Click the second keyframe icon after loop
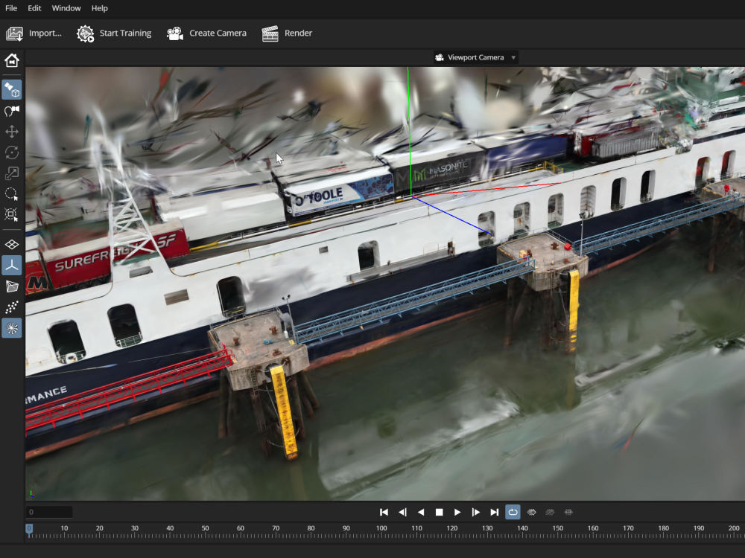745x558 pixels. click(x=550, y=512)
